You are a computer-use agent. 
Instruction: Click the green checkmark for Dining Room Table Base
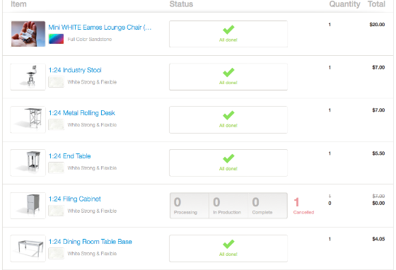228,245
